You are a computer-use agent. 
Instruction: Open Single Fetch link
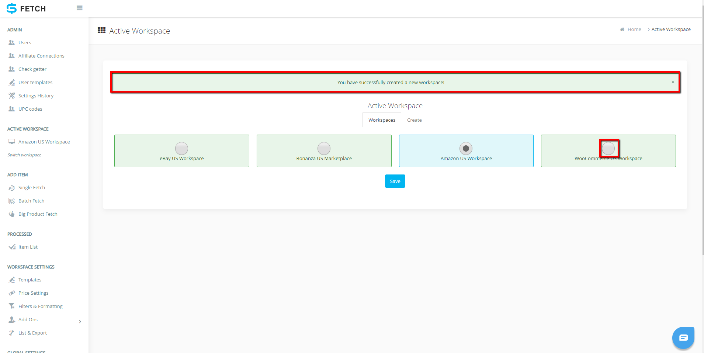(32, 187)
